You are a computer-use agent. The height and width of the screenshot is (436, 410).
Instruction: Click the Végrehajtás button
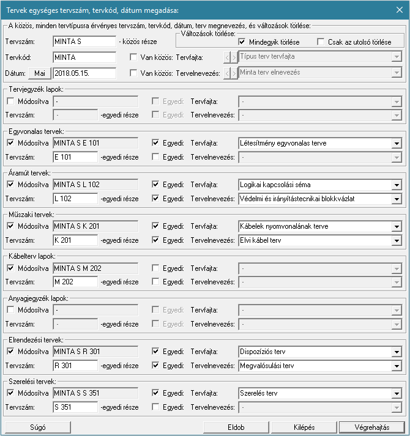click(x=372, y=427)
